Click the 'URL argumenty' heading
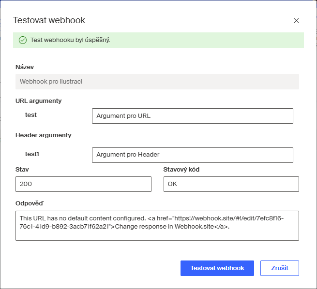317x289 pixels. 39,101
